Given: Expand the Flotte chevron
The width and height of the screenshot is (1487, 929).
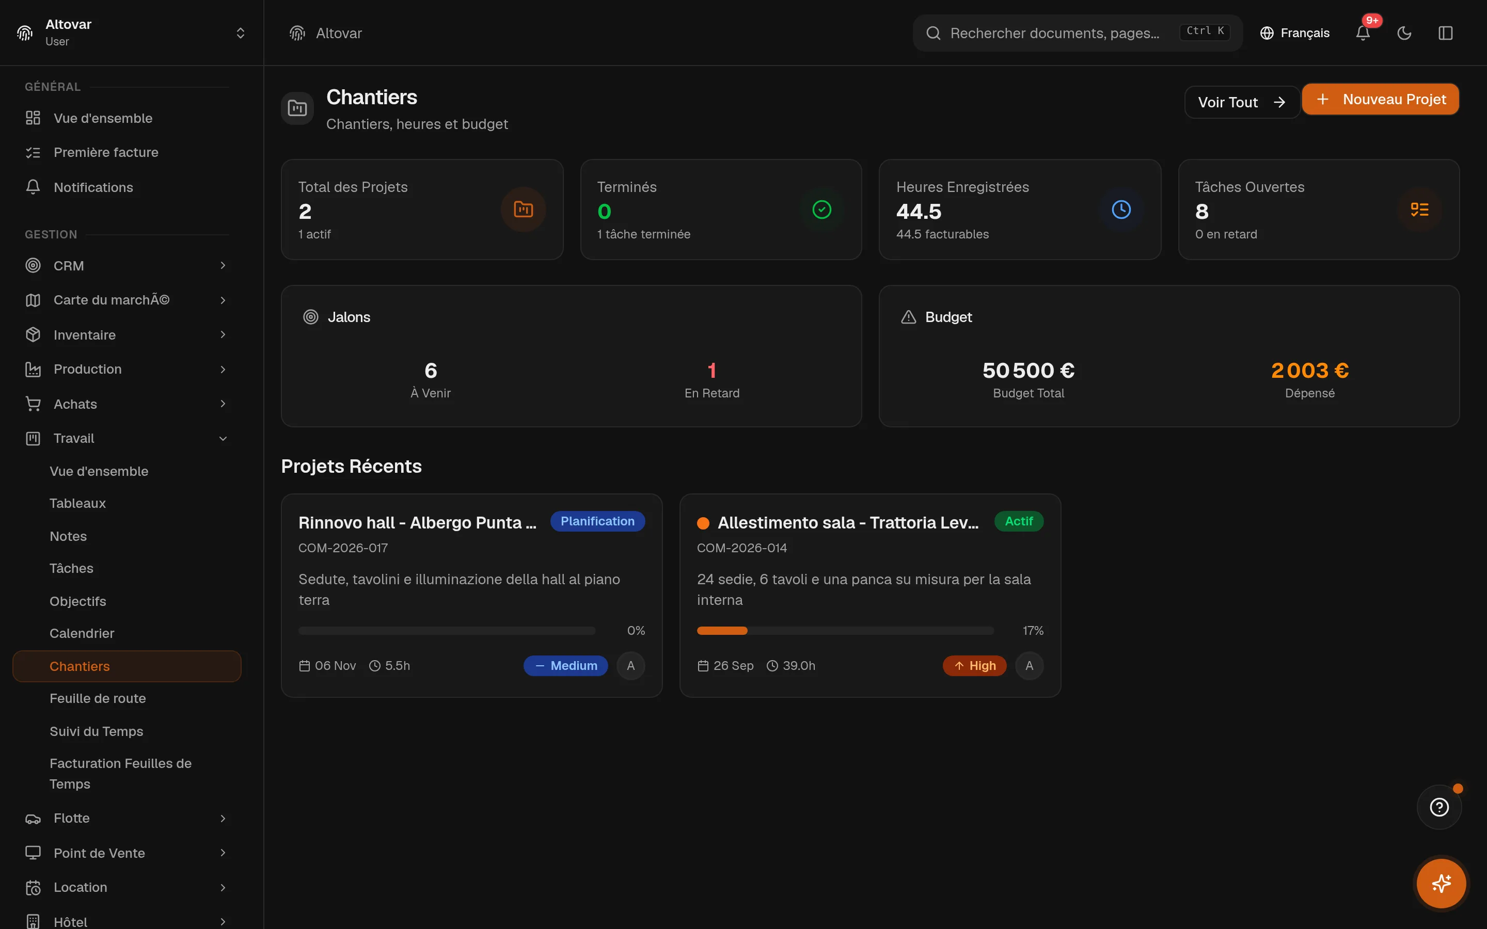Looking at the screenshot, I should point(223,819).
